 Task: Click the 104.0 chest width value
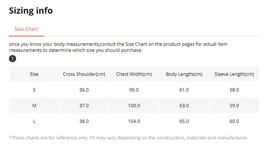coord(134,121)
